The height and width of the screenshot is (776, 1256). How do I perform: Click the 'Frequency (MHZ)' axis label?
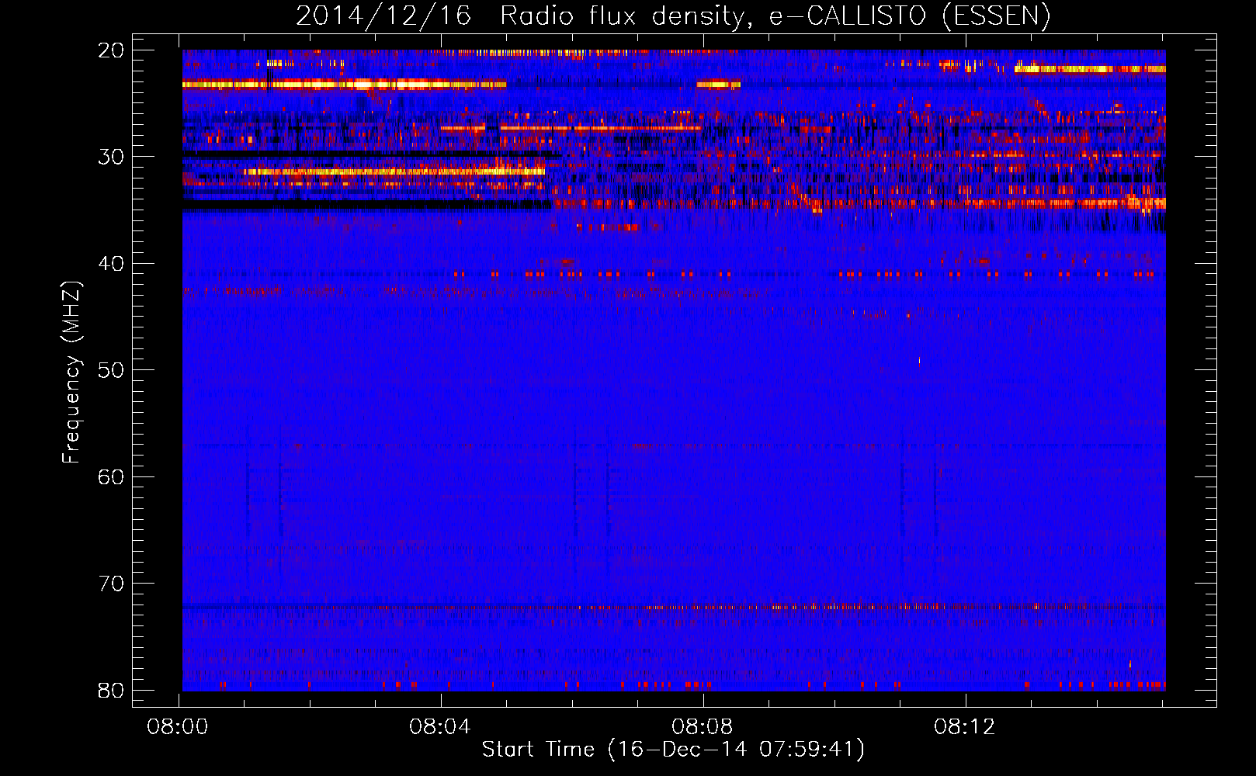pos(71,372)
